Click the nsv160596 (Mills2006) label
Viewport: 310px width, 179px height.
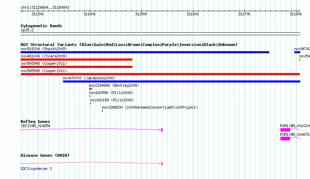(x=111, y=93)
